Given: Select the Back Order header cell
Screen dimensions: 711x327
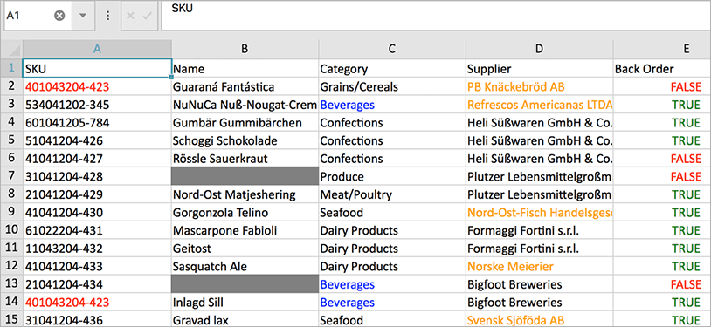Looking at the screenshot, I should (662, 69).
